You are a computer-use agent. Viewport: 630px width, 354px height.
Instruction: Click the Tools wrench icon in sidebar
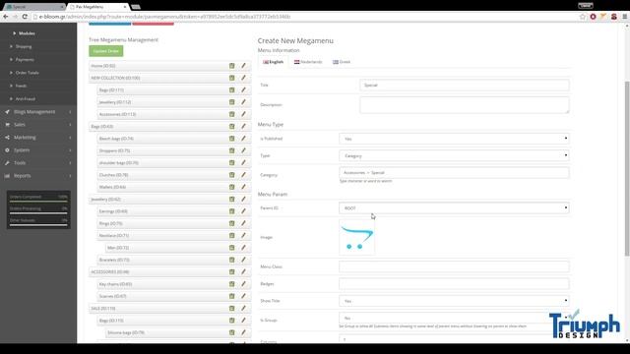point(7,163)
